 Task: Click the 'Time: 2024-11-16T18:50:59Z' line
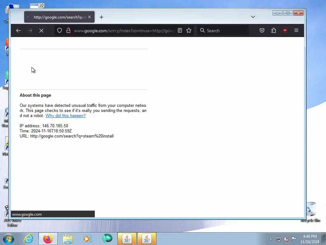click(46, 131)
